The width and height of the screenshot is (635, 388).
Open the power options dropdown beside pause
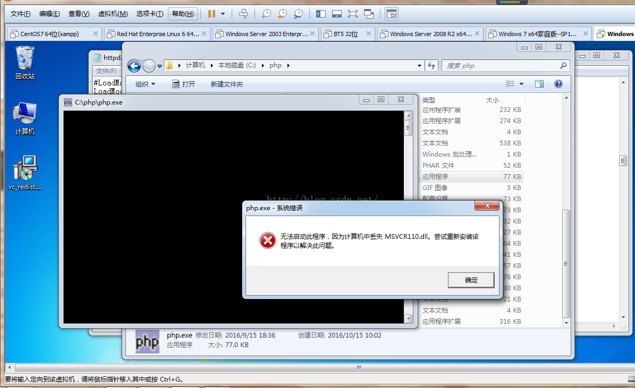[223, 14]
